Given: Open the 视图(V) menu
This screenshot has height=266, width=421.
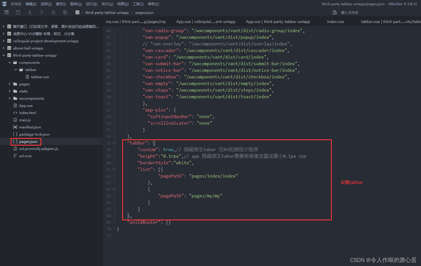Looking at the screenshot, I should [123, 4].
